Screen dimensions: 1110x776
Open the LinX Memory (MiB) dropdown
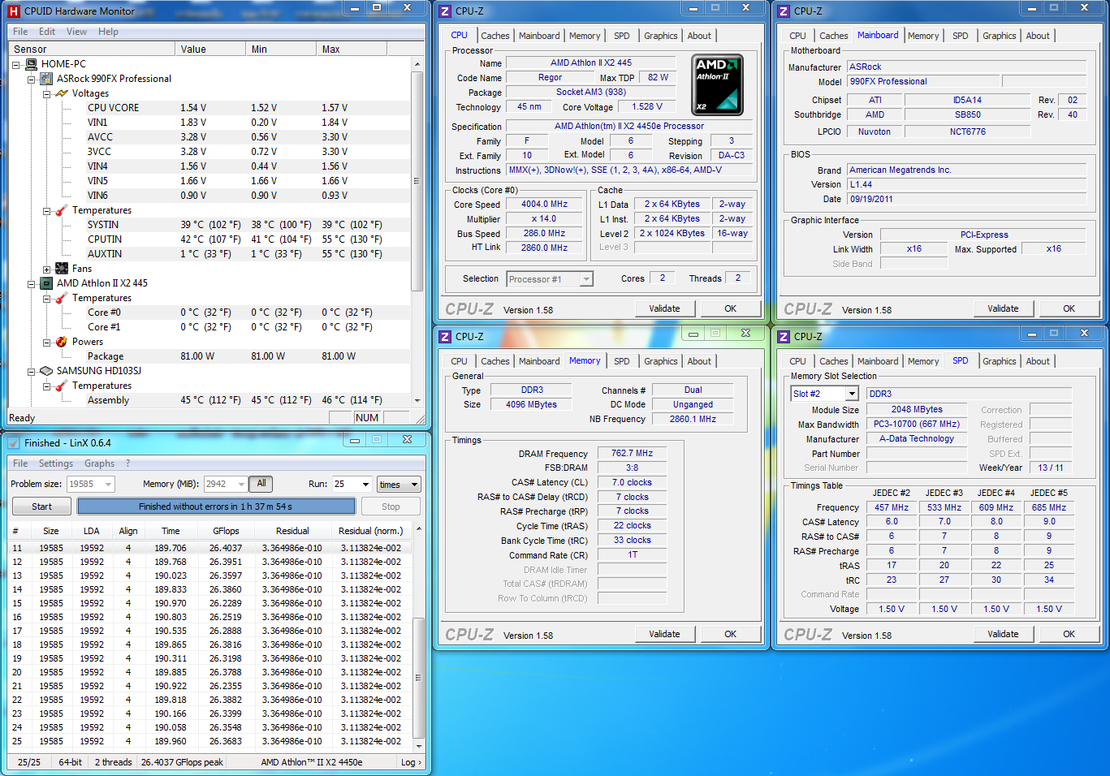point(241,484)
